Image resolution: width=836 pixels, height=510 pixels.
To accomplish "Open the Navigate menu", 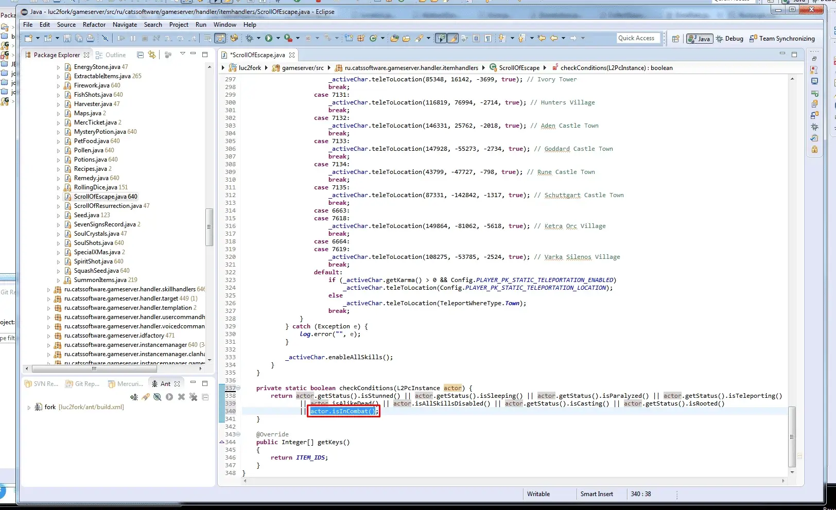I will (x=125, y=25).
